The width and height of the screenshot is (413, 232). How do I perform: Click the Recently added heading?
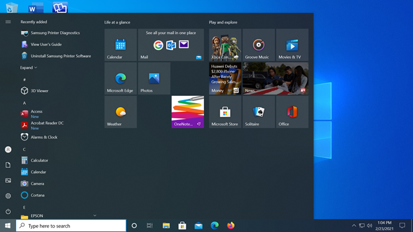tap(34, 22)
